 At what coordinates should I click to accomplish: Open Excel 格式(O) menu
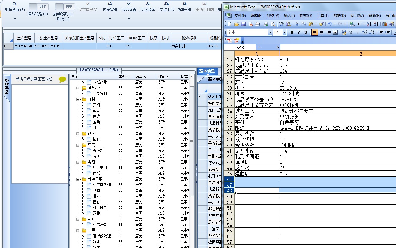pyautogui.click(x=306, y=16)
